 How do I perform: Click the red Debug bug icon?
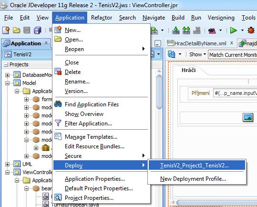[251, 31]
